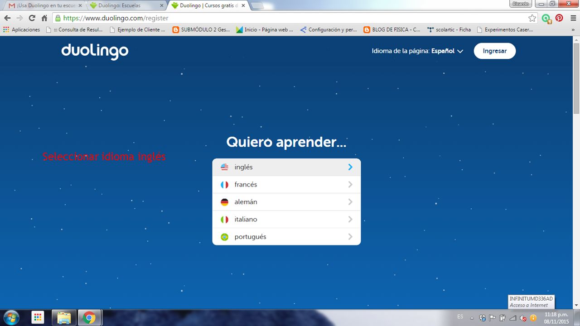Open a new browser tab
Screen dimensions: 580x326
pos(257,6)
